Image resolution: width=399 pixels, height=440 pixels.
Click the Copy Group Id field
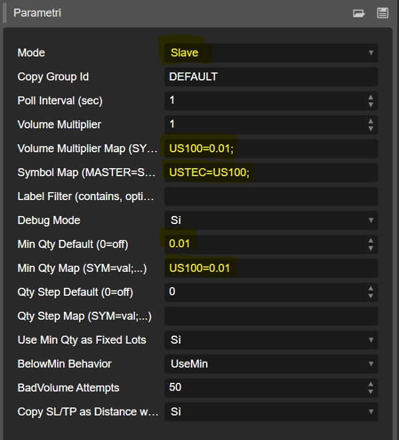click(271, 77)
